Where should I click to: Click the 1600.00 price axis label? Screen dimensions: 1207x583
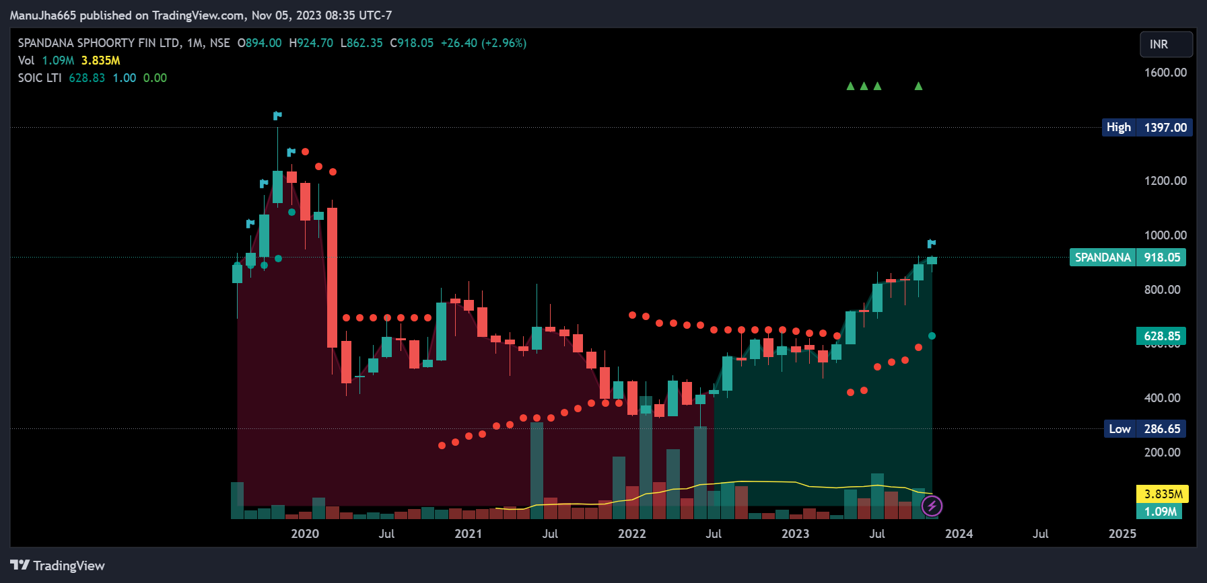click(x=1166, y=73)
